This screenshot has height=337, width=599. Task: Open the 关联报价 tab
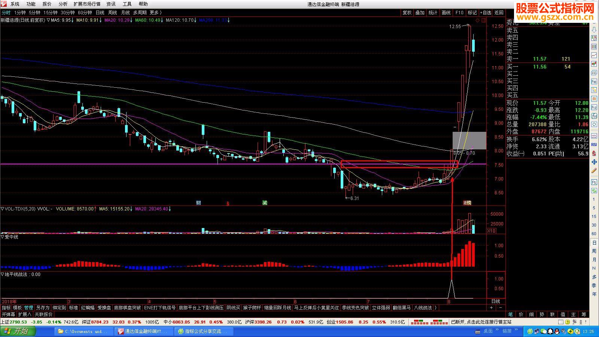click(44, 315)
